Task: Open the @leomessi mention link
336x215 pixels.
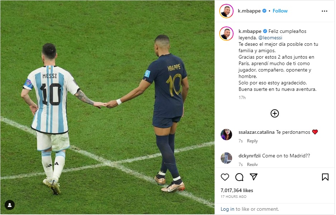Action: click(x=270, y=38)
